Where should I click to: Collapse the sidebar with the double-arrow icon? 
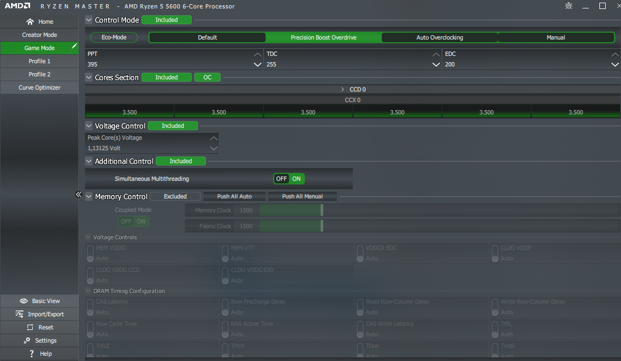tap(78, 194)
